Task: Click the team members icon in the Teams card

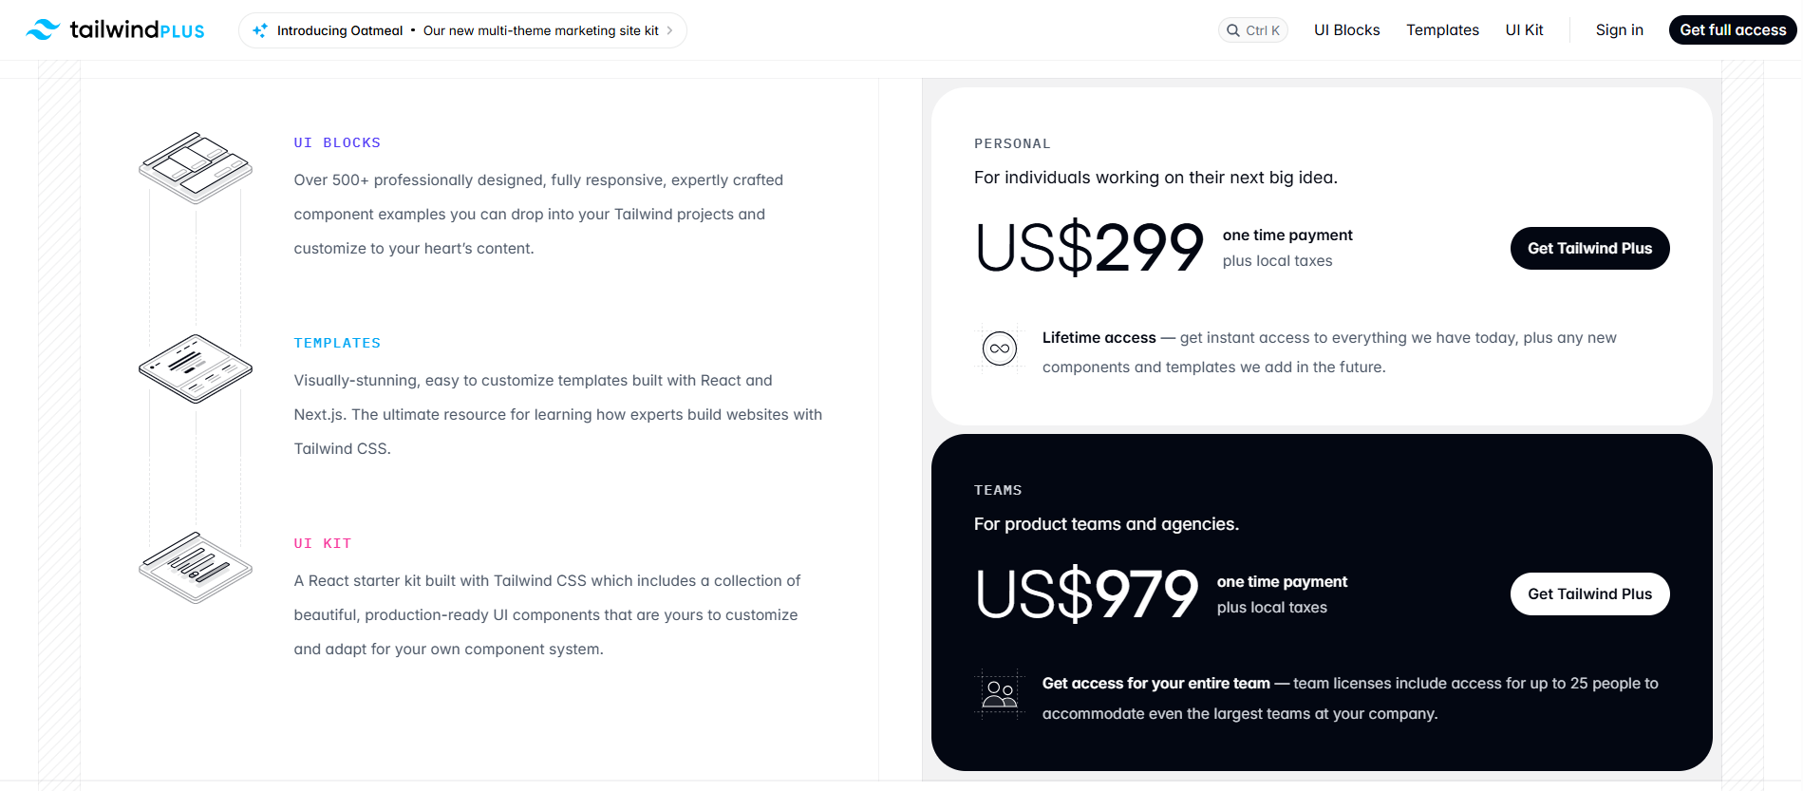Action: tap(1000, 694)
